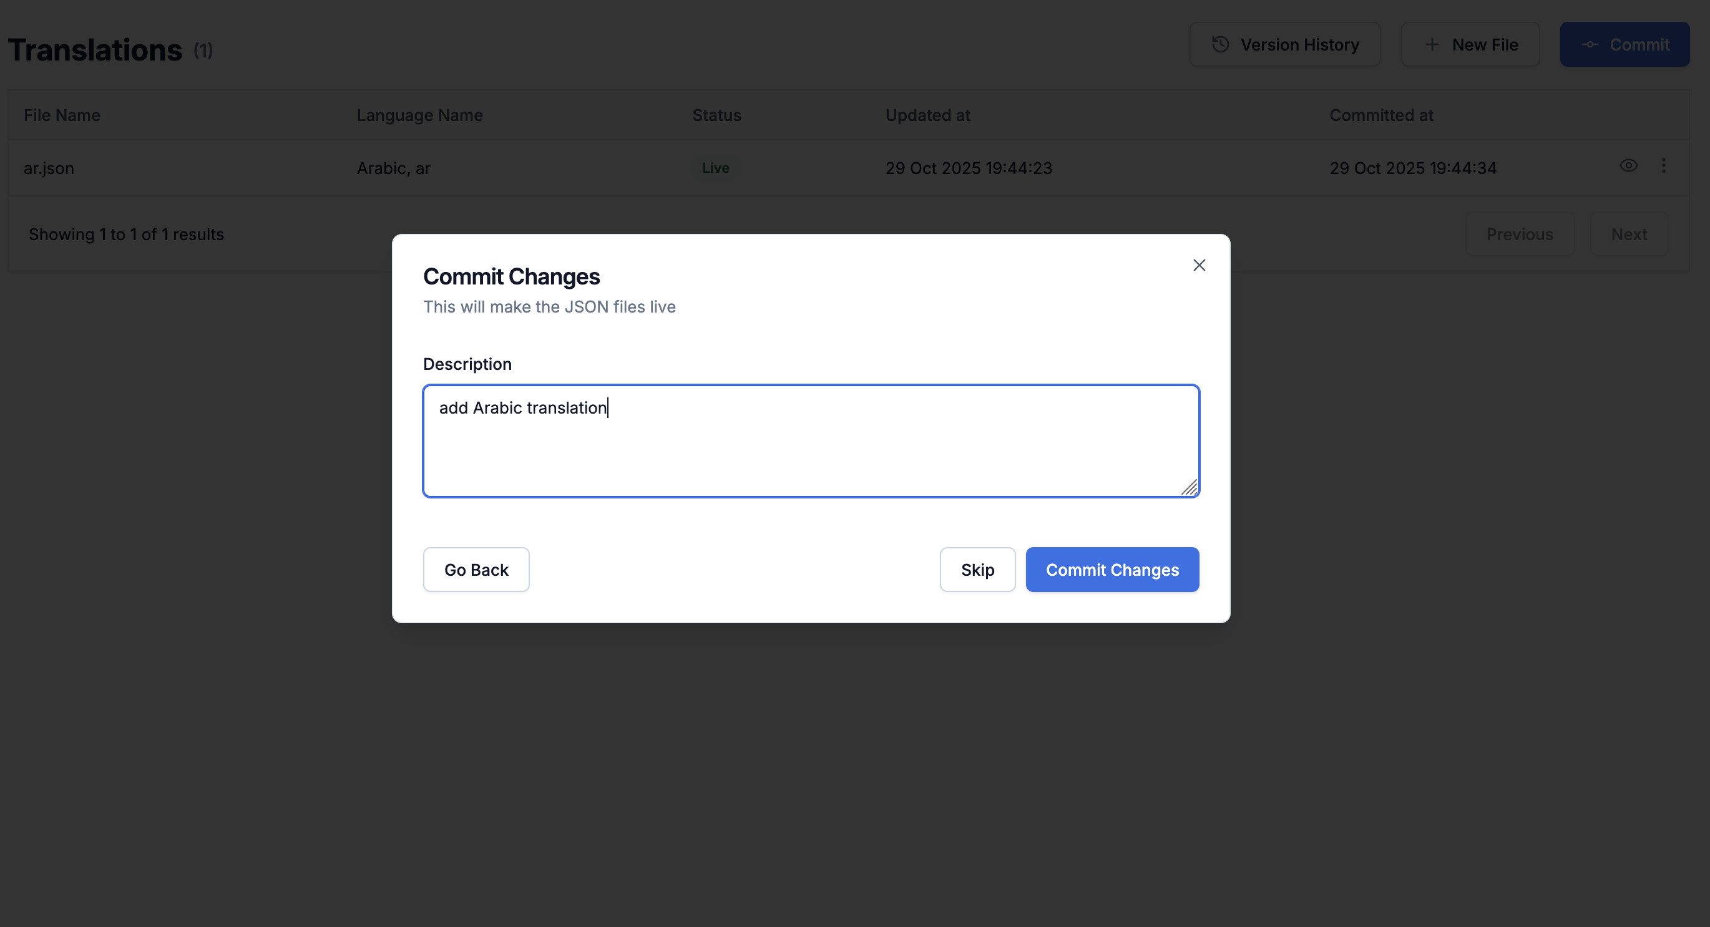Viewport: 1710px width, 927px height.
Task: Click the Go Back button
Action: 476,570
